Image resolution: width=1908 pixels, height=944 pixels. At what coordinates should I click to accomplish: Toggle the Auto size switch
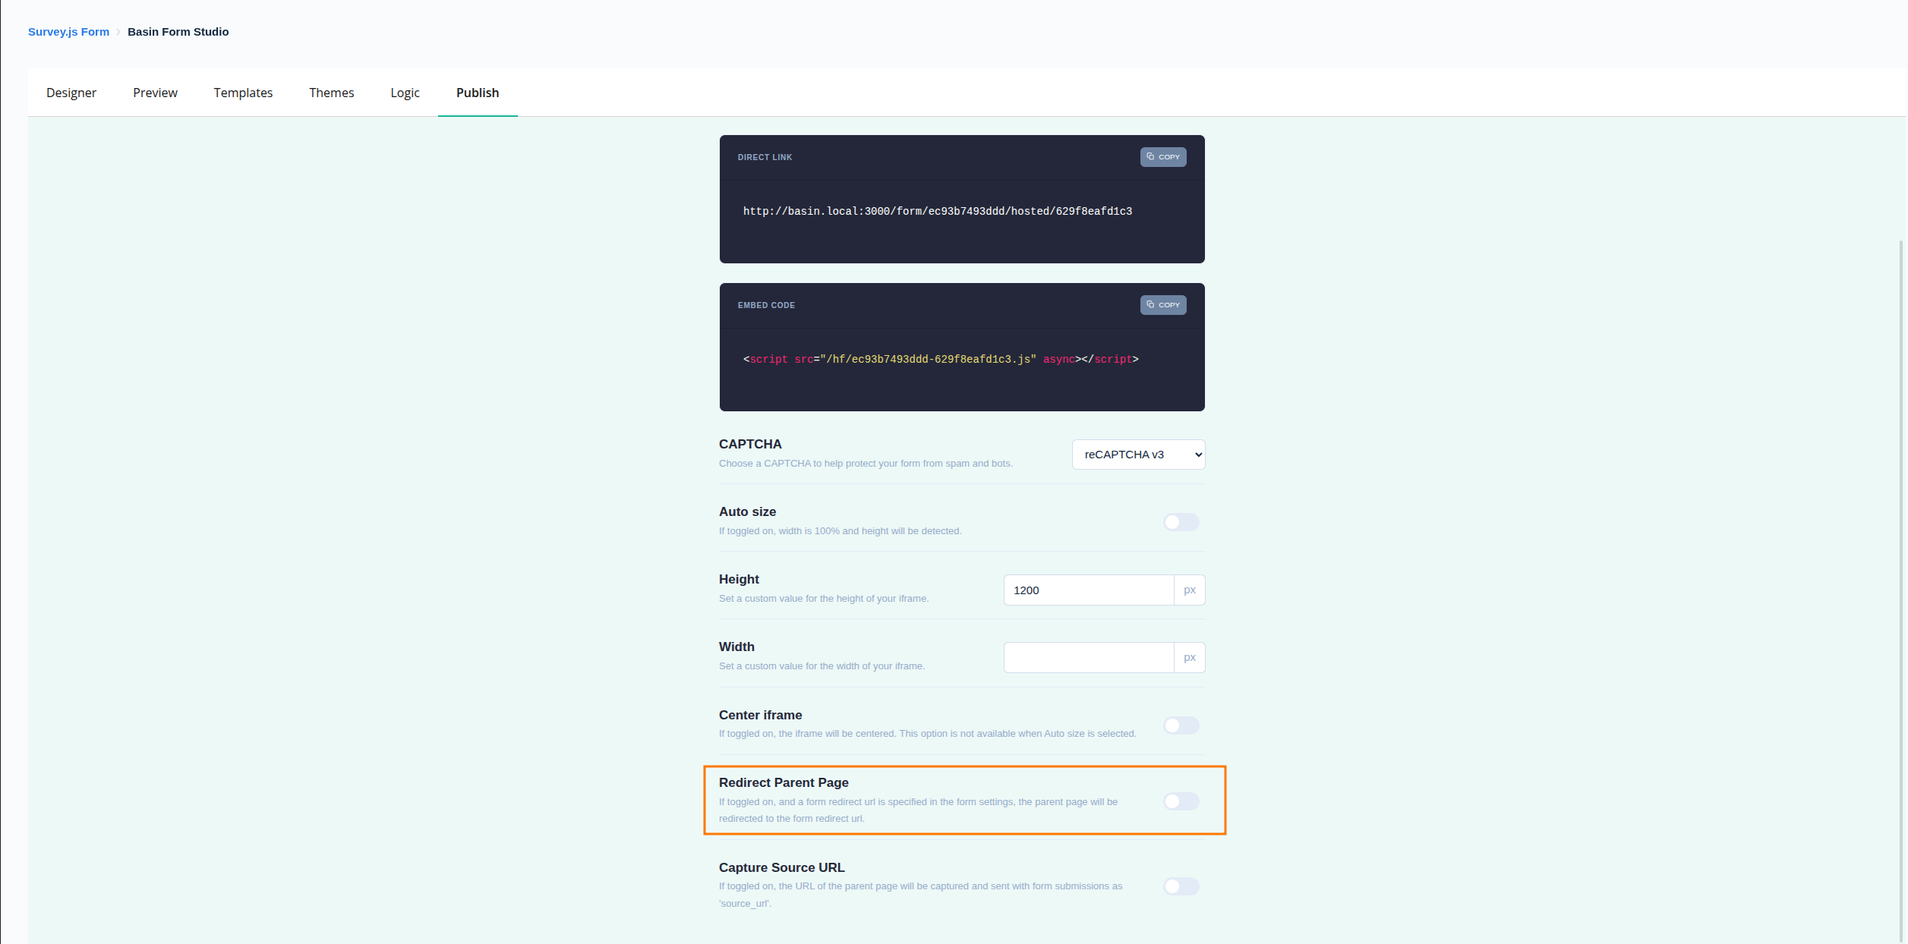point(1181,522)
